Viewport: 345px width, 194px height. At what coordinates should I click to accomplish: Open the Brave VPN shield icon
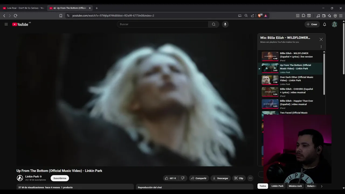(x=335, y=16)
